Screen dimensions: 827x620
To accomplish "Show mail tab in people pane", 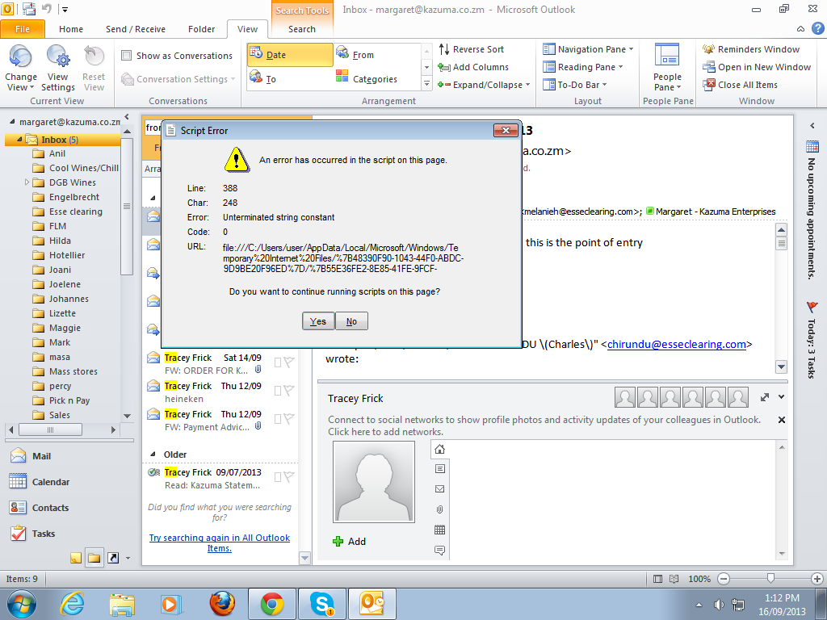I will 439,488.
